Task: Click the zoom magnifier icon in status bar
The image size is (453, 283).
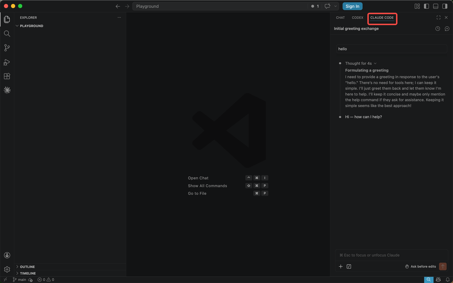Action: pyautogui.click(x=429, y=279)
